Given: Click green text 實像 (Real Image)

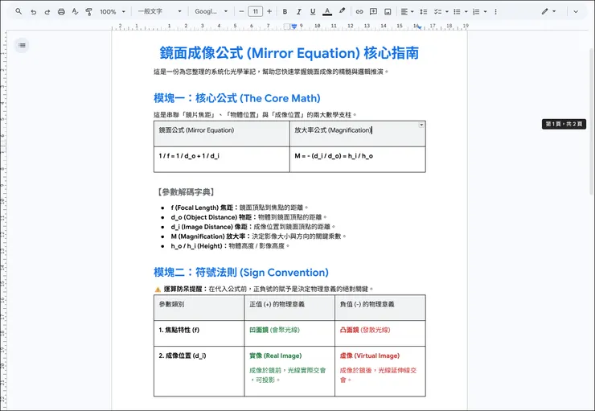Looking at the screenshot, I should click(x=276, y=356).
